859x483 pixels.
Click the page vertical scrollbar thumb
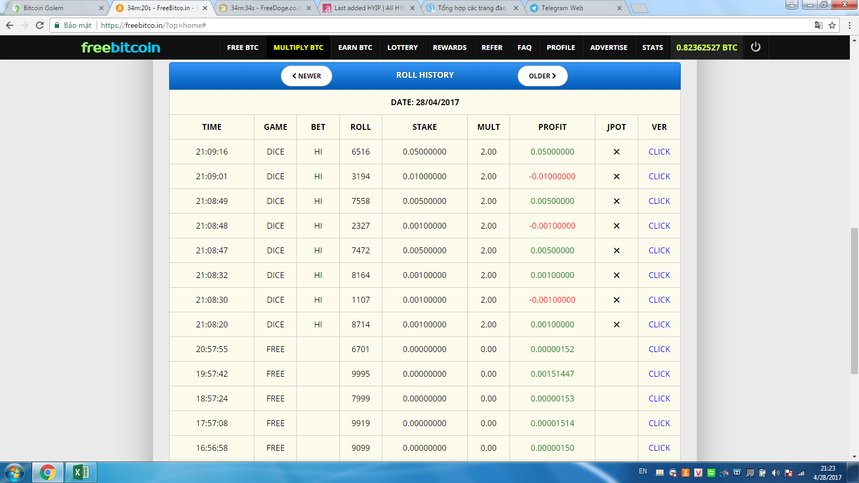854,301
